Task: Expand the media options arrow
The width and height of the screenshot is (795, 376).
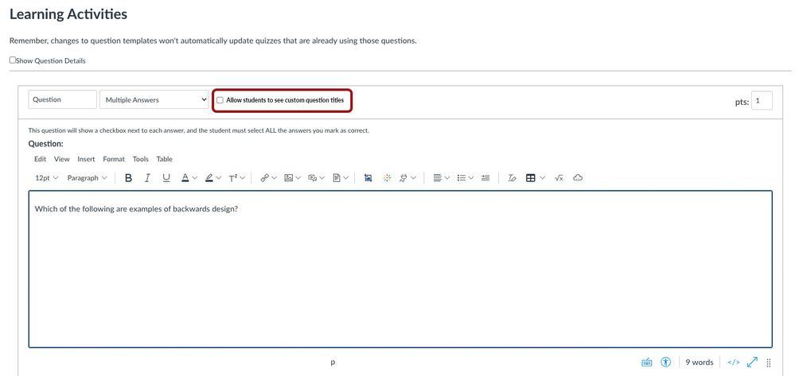Action: [322, 178]
